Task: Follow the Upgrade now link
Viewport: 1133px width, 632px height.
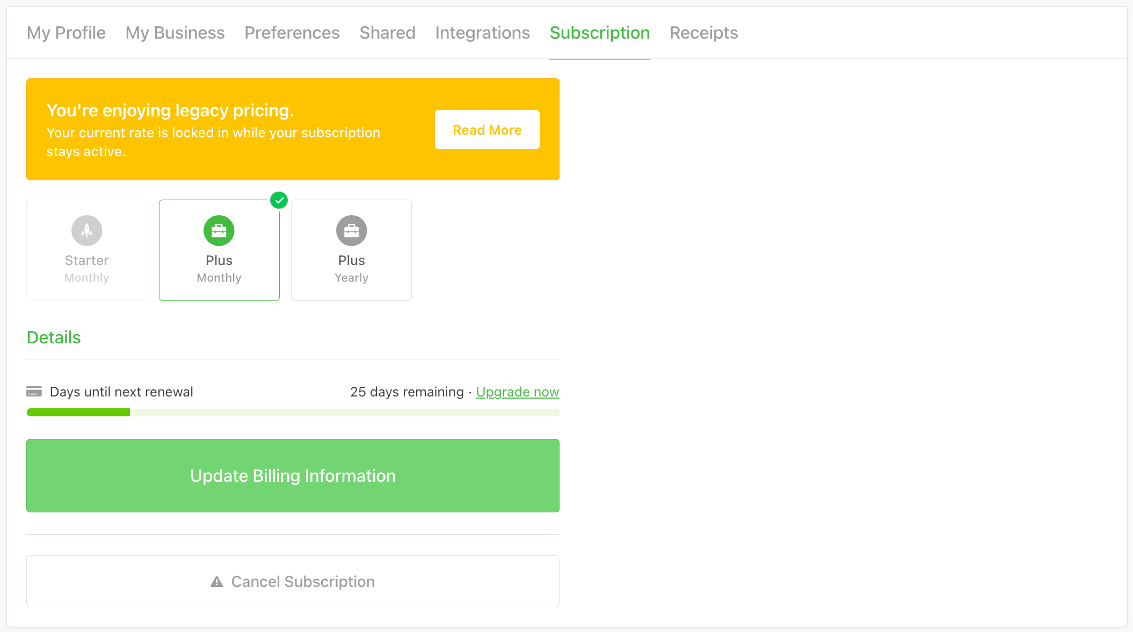Action: 517,392
